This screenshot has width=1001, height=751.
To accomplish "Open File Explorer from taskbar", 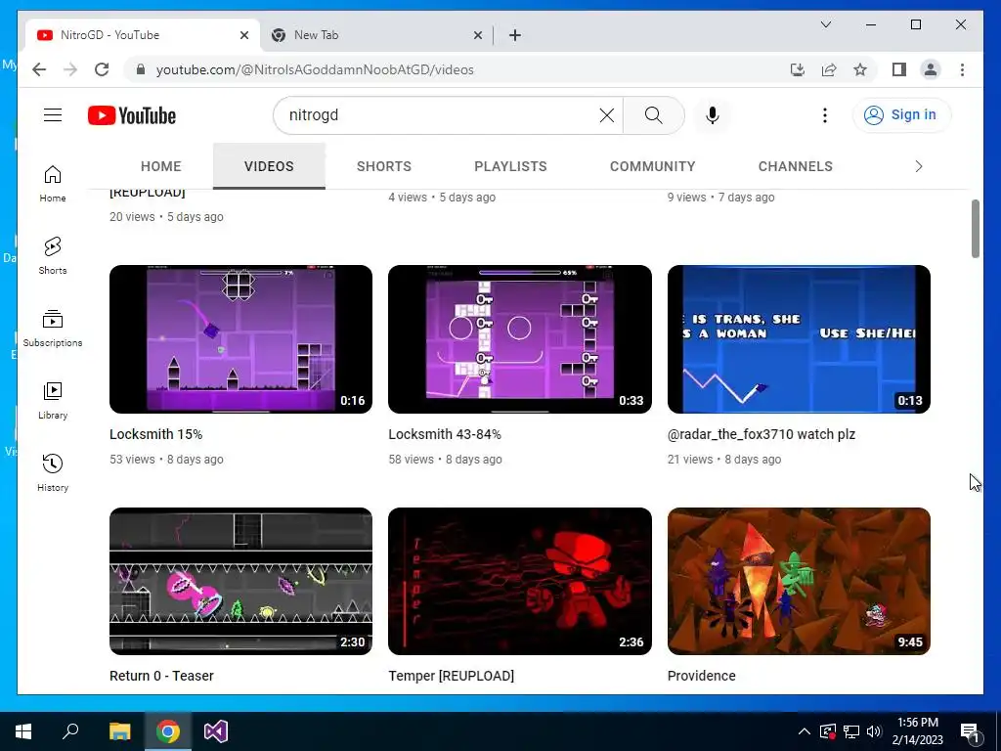I will pyautogui.click(x=119, y=731).
